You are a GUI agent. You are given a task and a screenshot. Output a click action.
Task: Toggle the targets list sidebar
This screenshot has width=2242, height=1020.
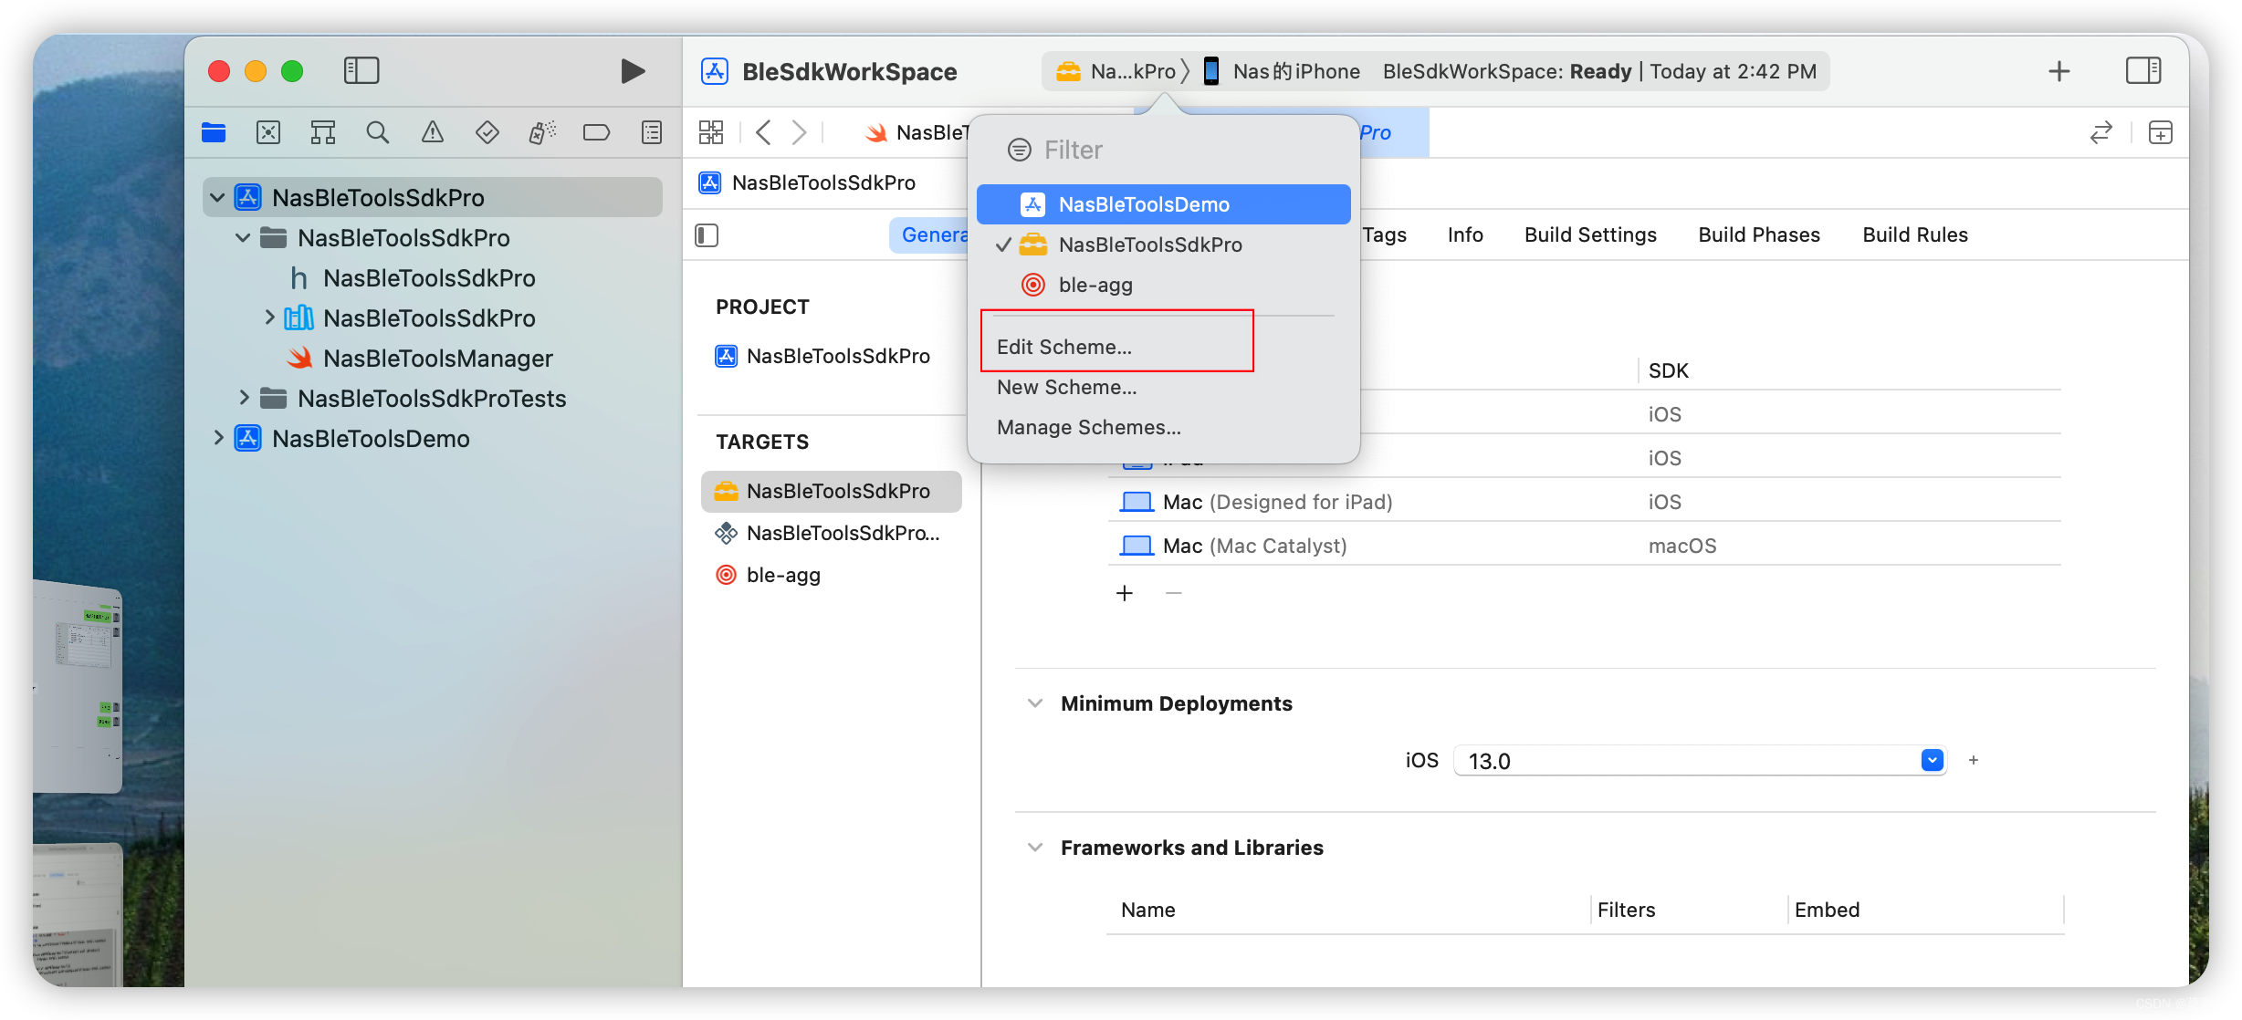707,235
